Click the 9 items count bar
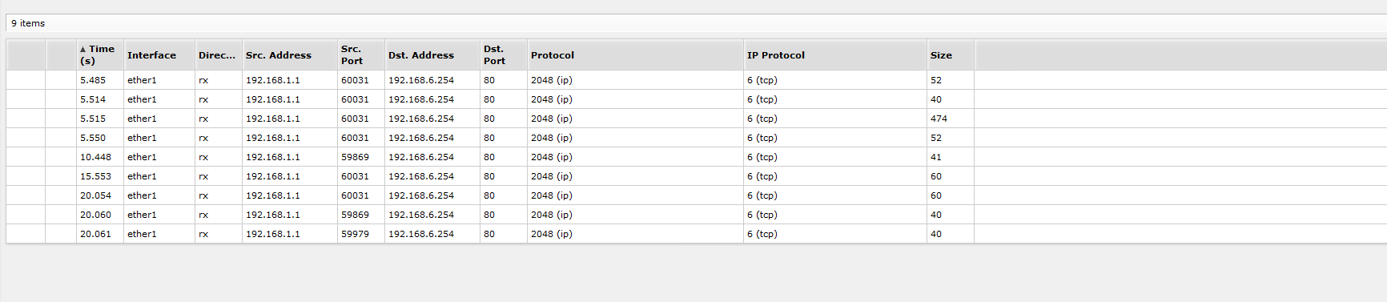This screenshot has width=1387, height=302. pos(697,23)
